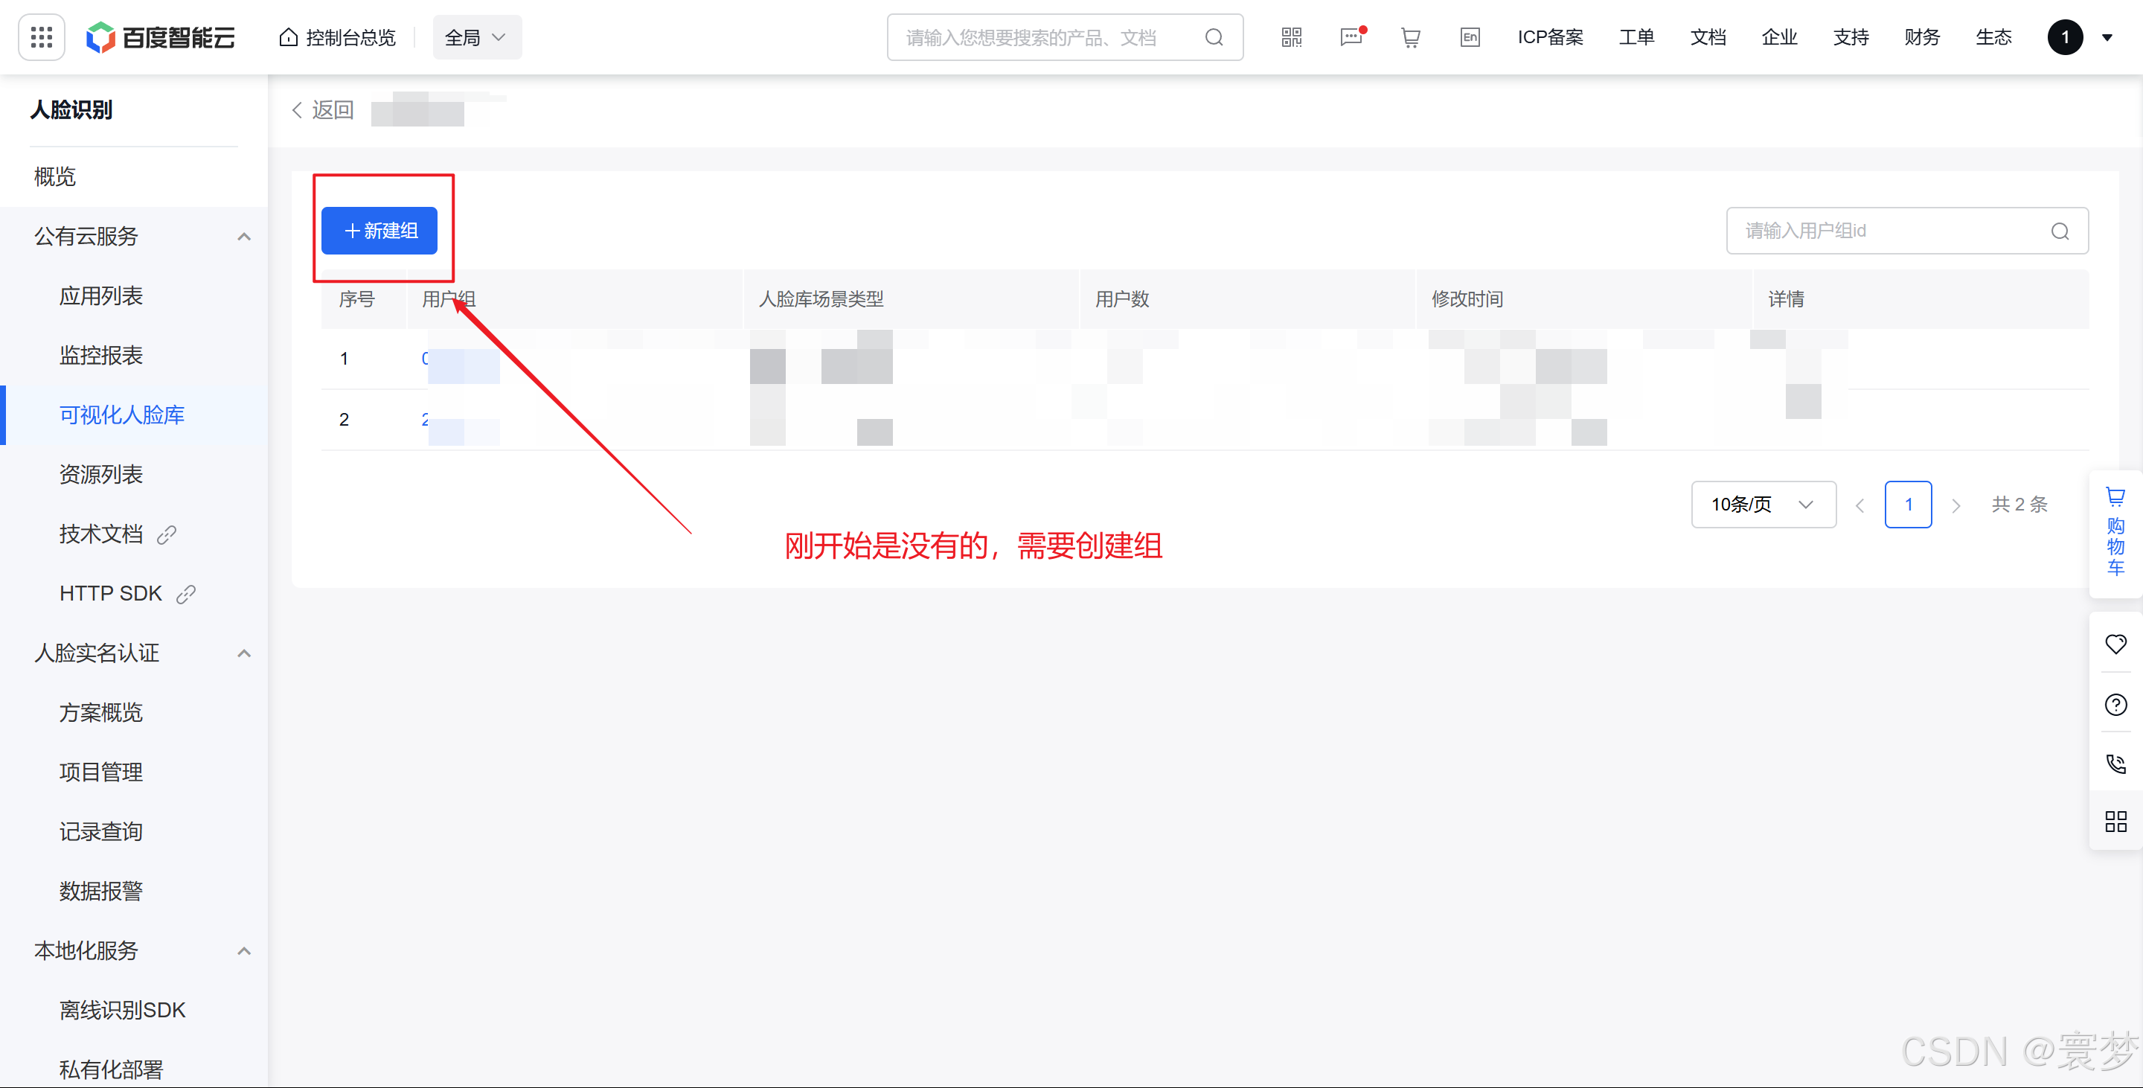Open the app grid launcher icon
Screen dimensions: 2143x1088
click(41, 37)
